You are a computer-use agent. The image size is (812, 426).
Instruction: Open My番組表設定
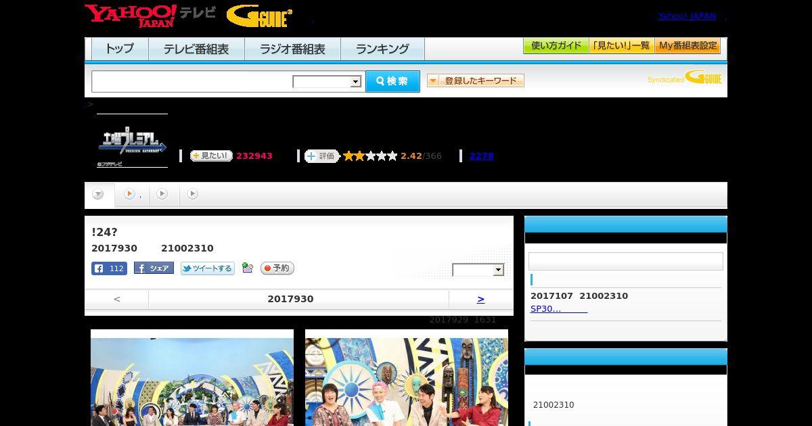coord(687,46)
